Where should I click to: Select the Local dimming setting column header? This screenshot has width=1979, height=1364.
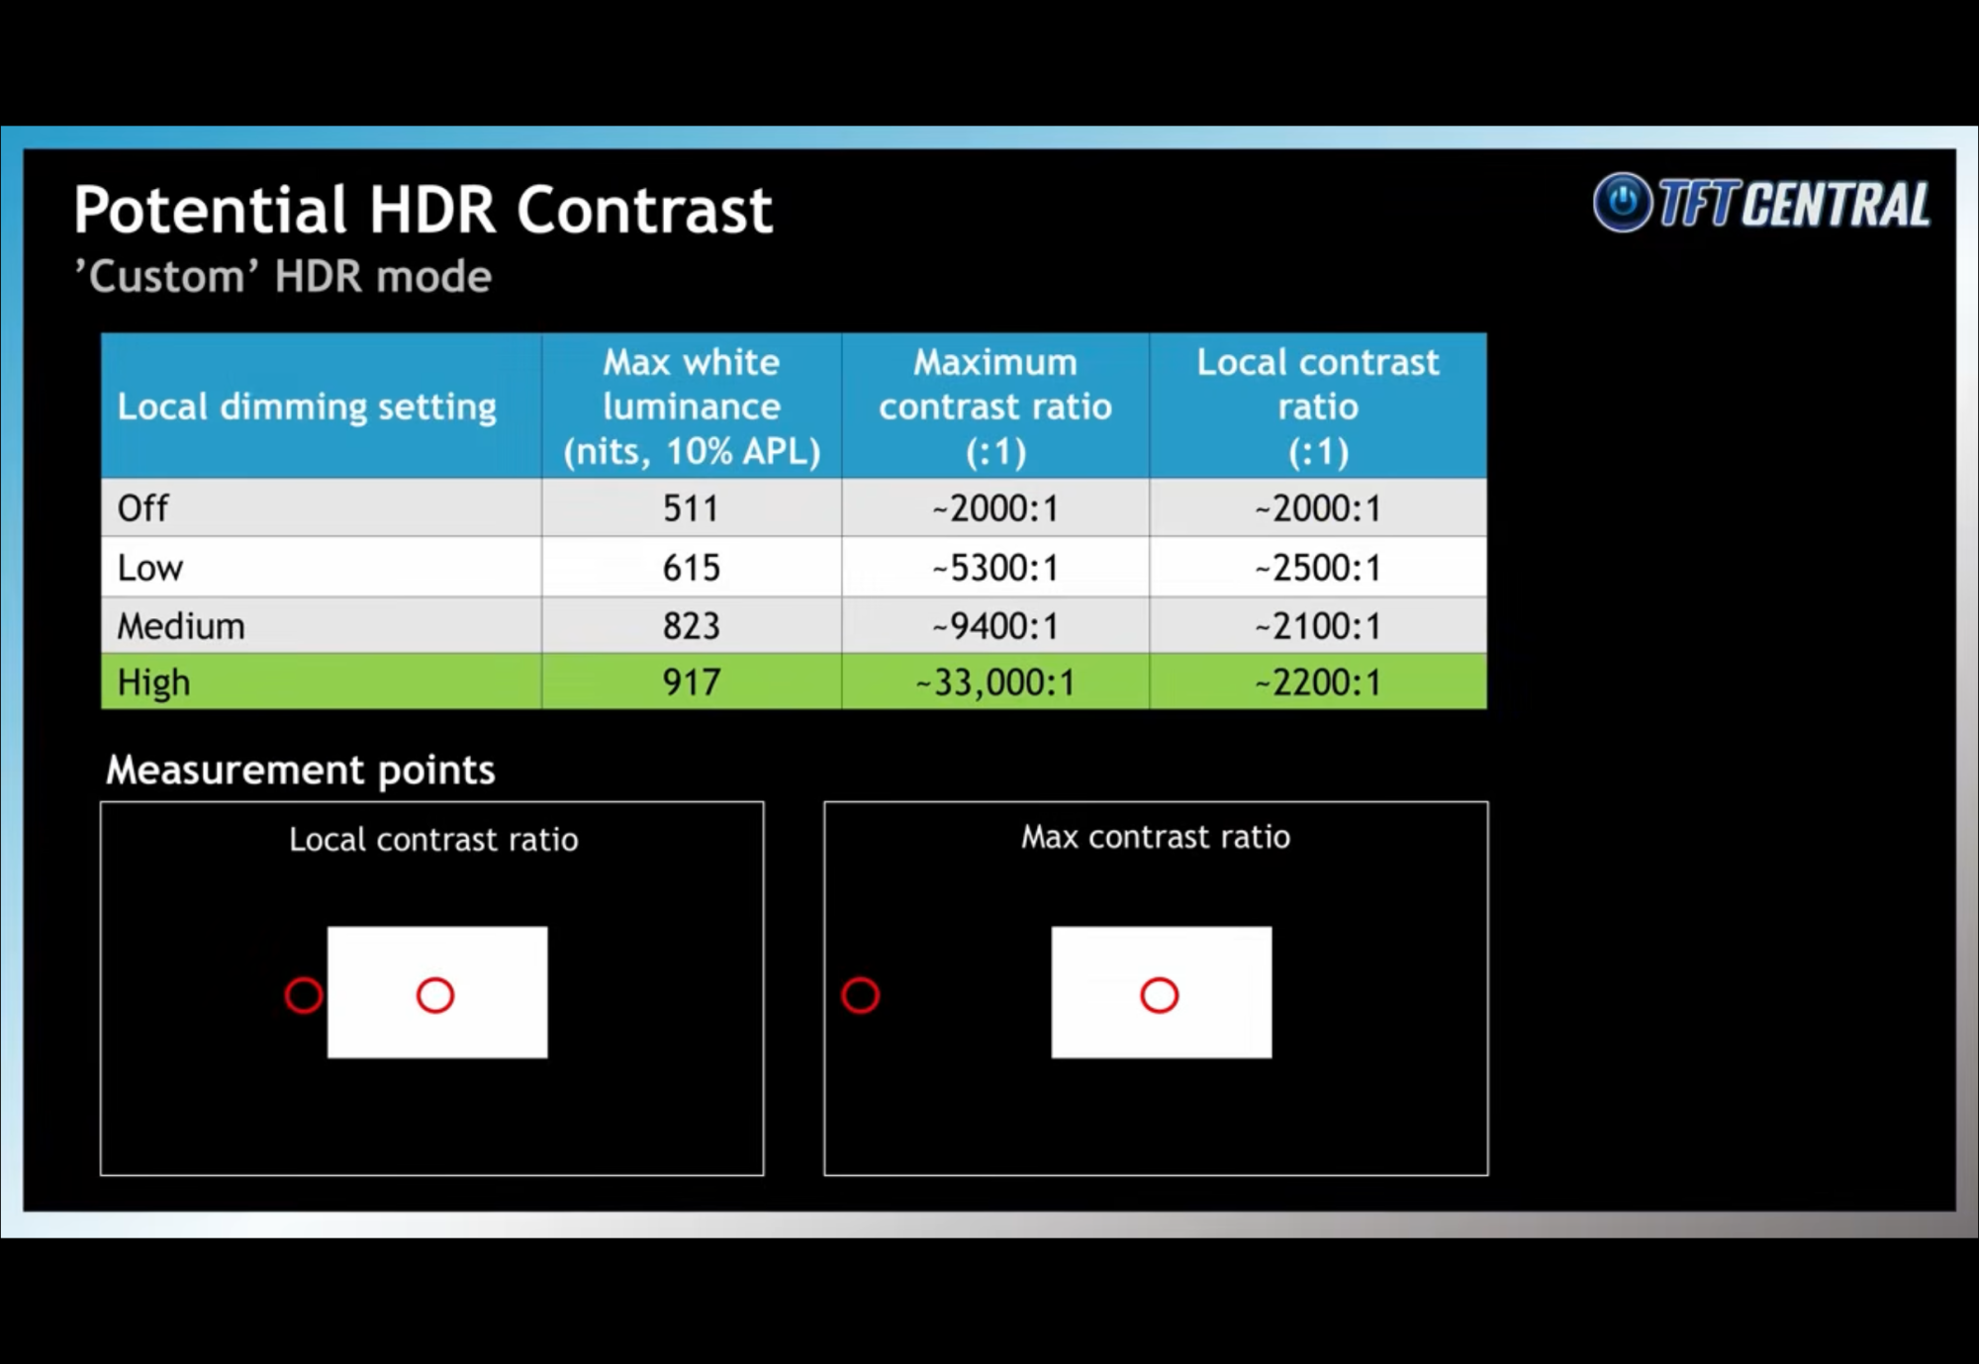(x=307, y=407)
